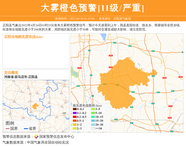Screen dimensions: 186x146
Task: Select the yellow 2~3 legend swatch
Action: pos(74,128)
